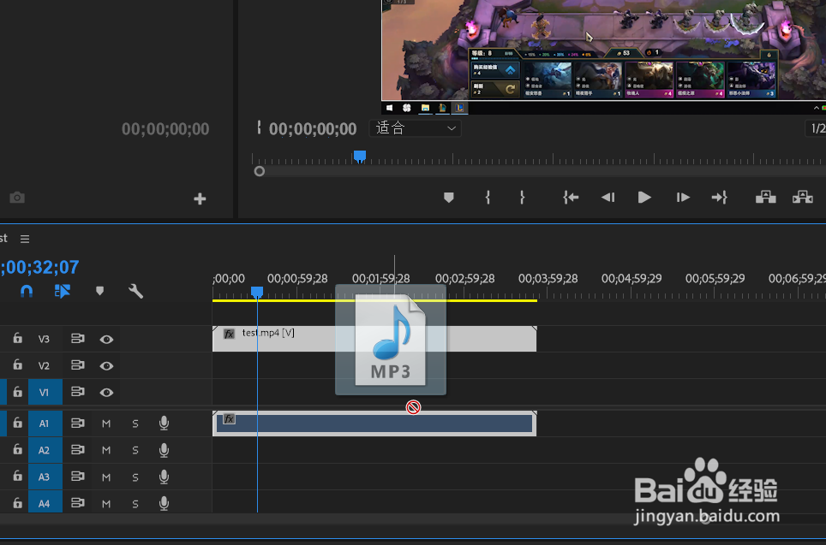Image resolution: width=826 pixels, height=545 pixels.
Task: Solo track A1
Action: 135,424
